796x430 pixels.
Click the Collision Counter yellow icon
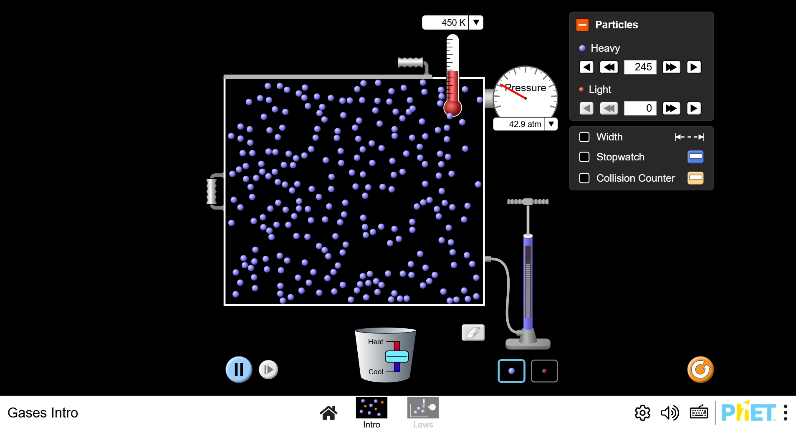click(695, 178)
